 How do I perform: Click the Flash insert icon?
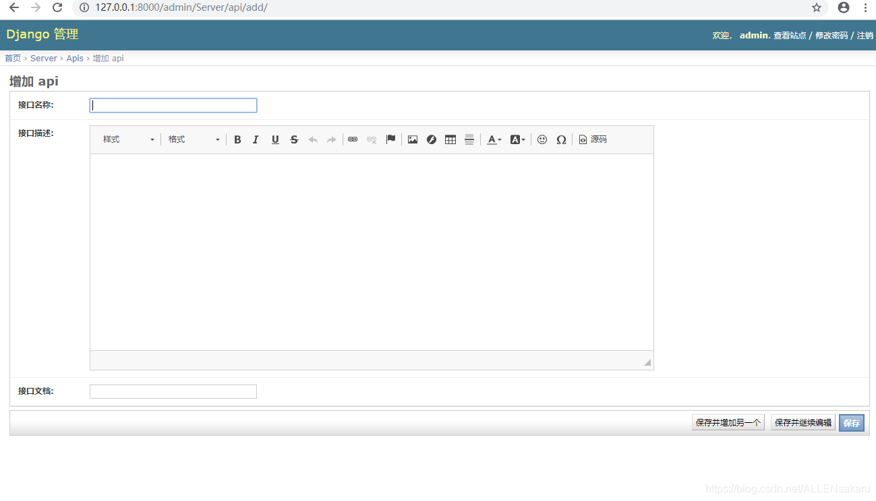point(432,139)
